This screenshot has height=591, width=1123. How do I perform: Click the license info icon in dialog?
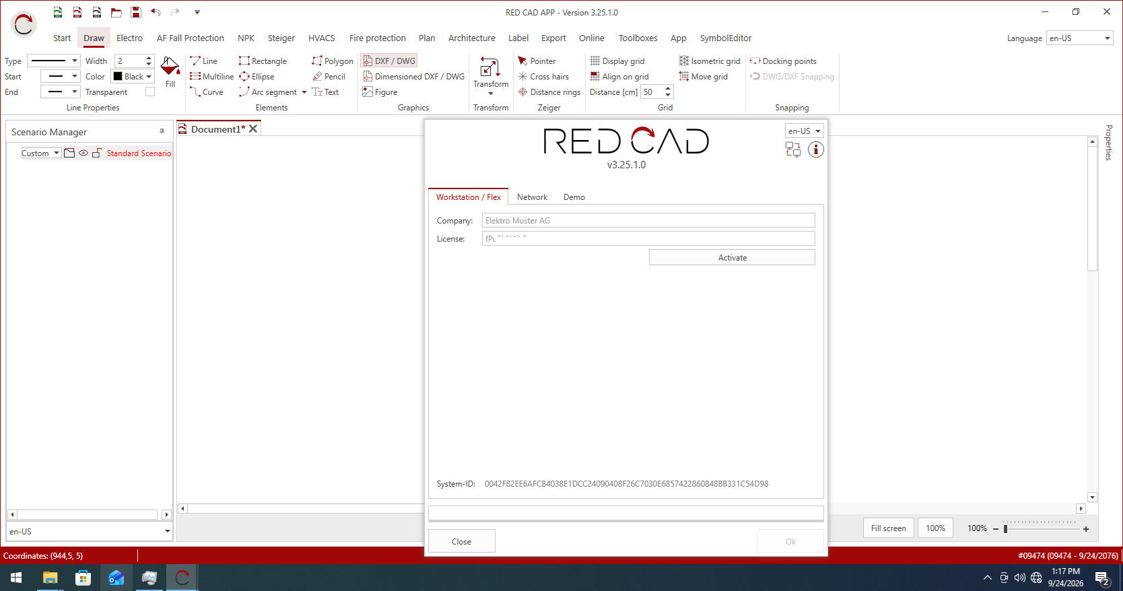pos(816,149)
